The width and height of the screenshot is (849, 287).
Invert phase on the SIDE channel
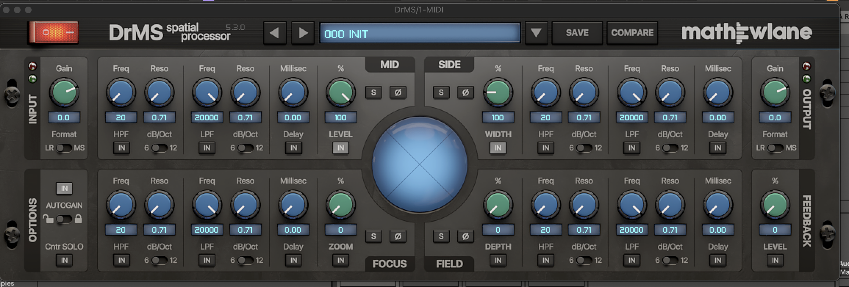pyautogui.click(x=465, y=92)
